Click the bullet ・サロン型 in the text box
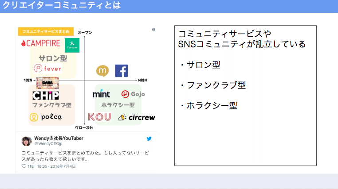The image size is (338, 189). click(x=200, y=65)
